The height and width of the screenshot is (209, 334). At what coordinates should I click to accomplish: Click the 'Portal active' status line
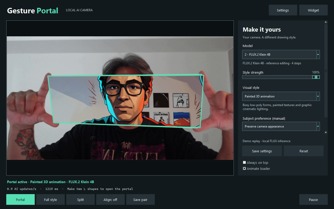coord(50,182)
